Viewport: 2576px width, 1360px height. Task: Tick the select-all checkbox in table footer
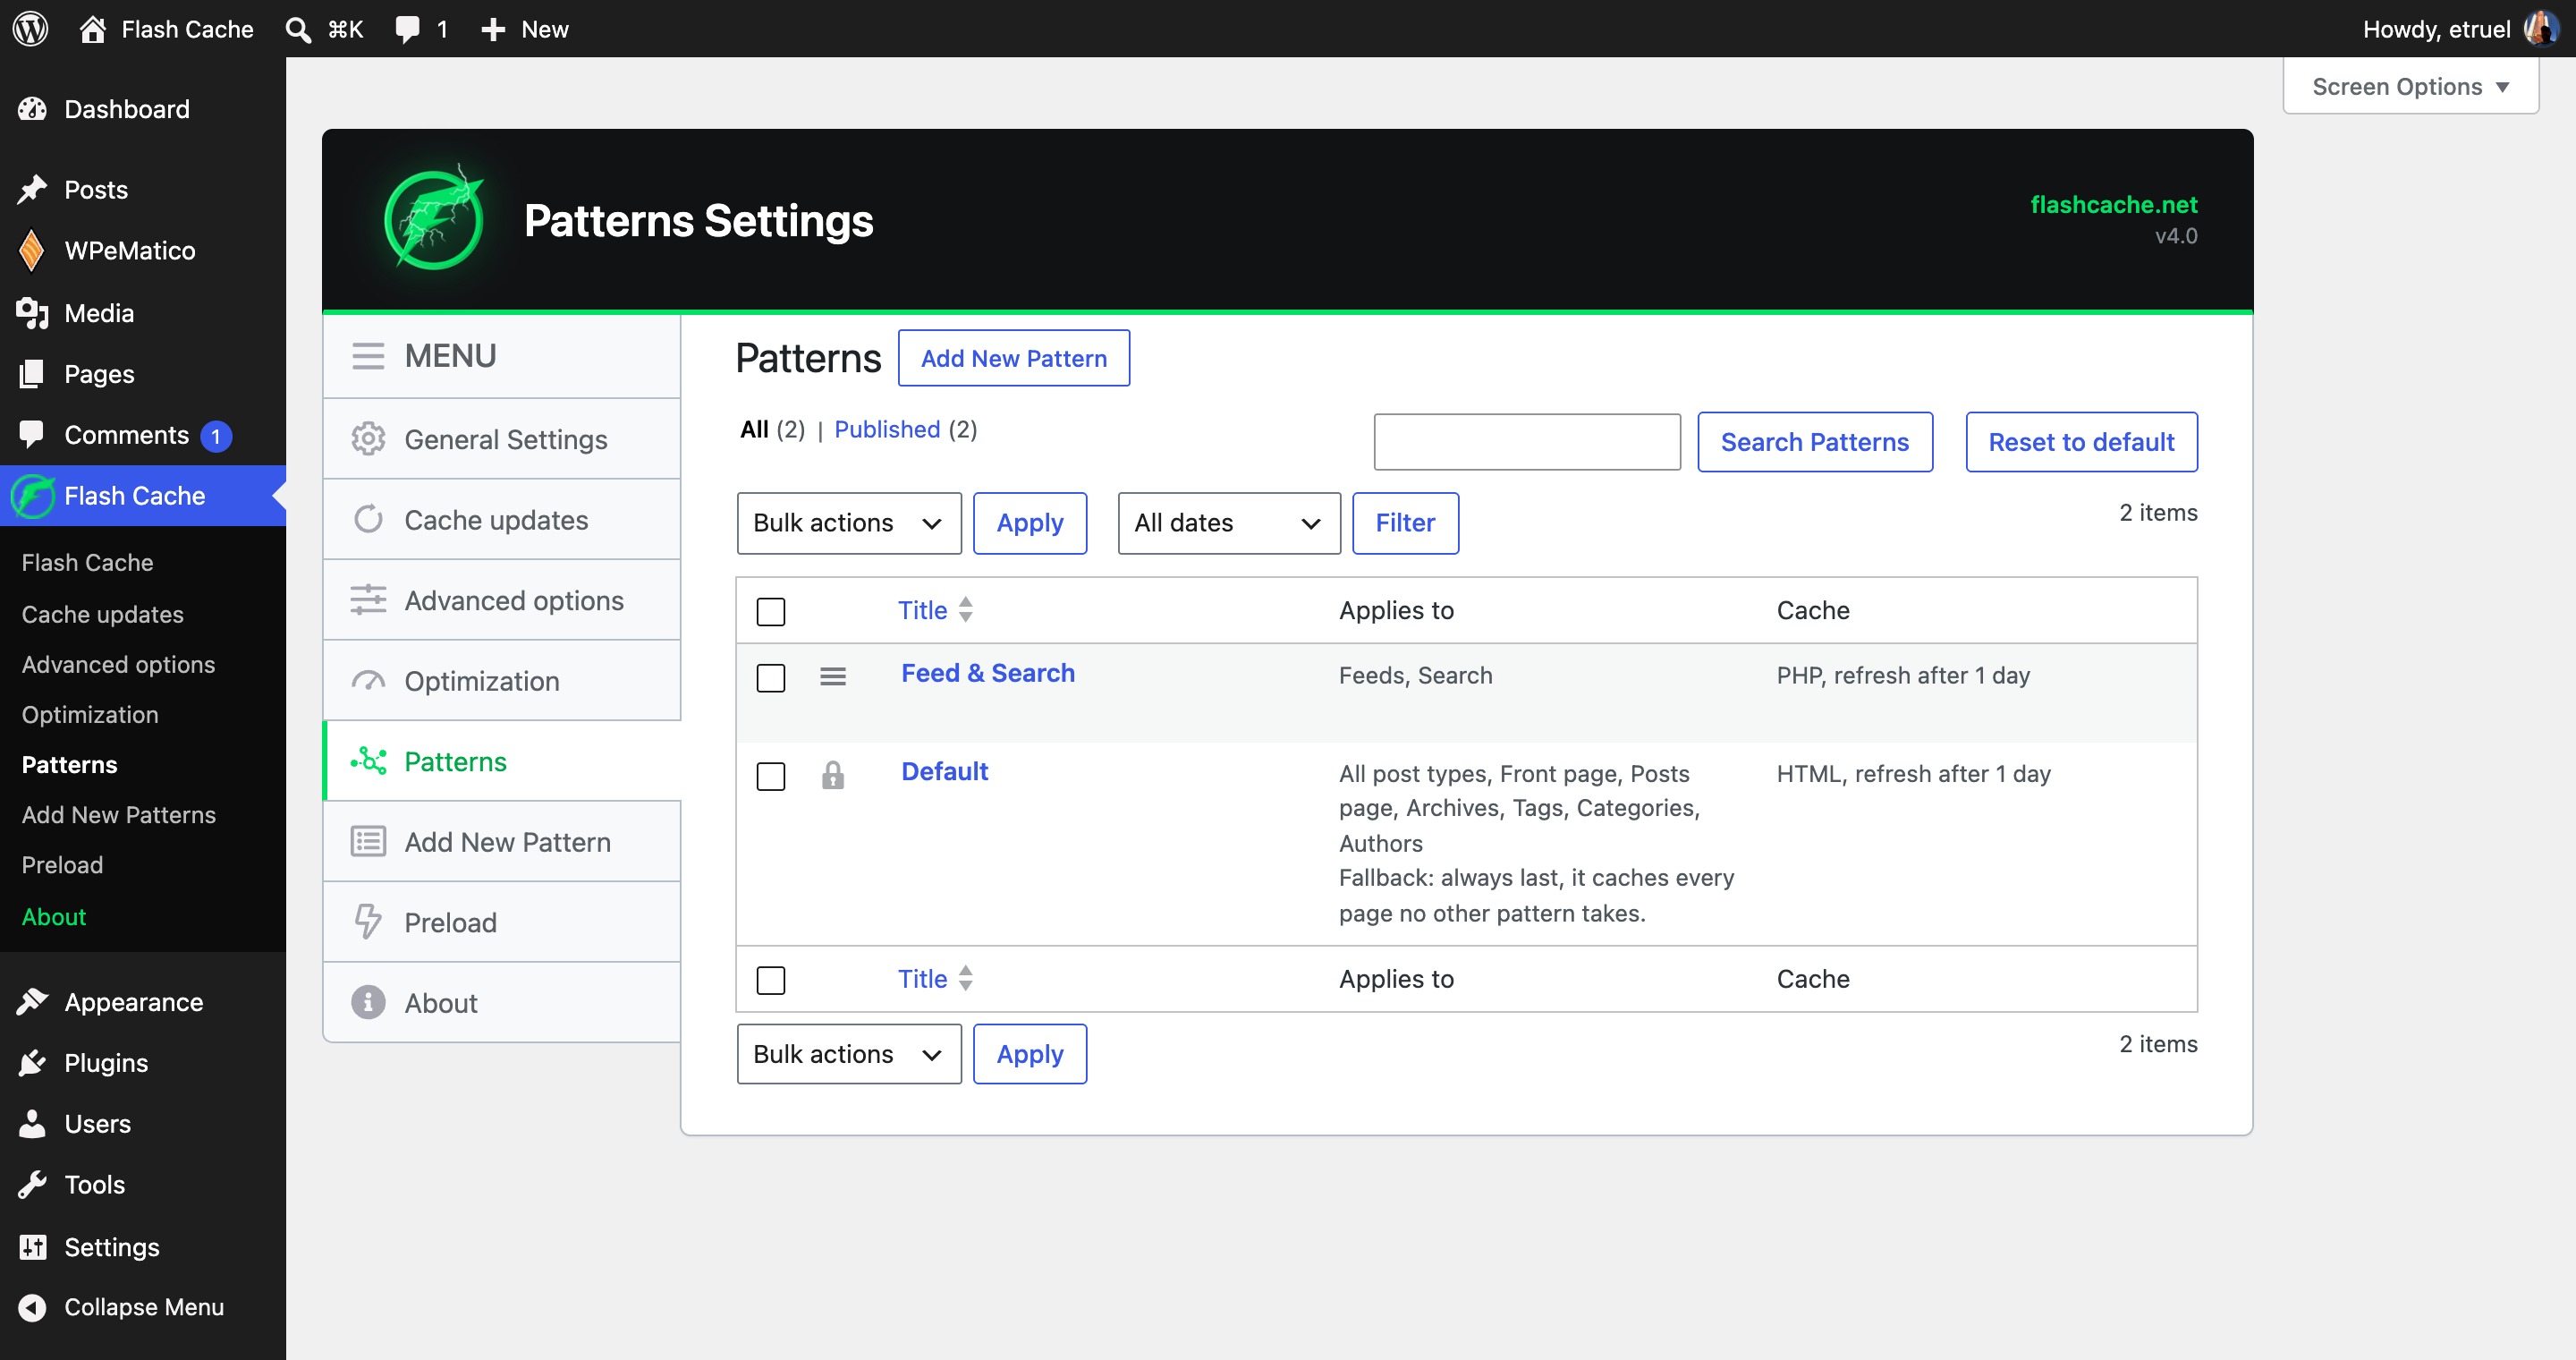771,979
